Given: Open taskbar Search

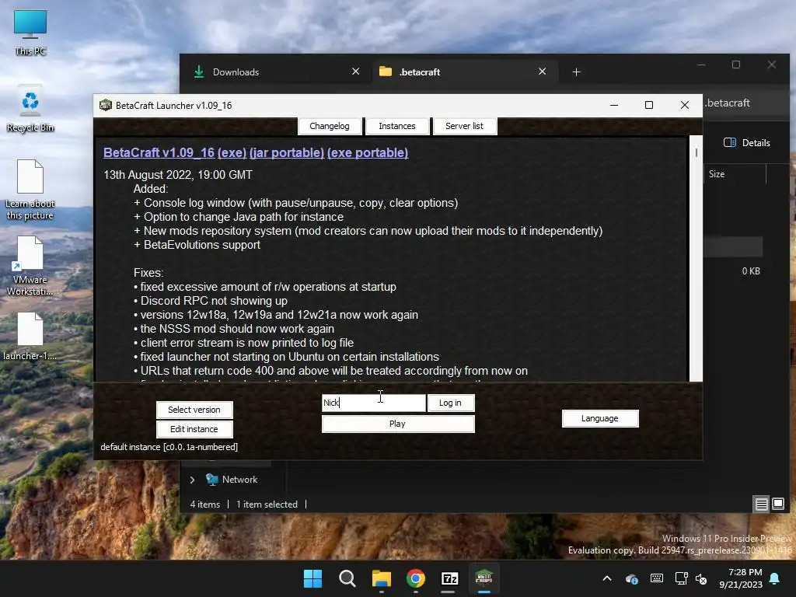Looking at the screenshot, I should (347, 578).
